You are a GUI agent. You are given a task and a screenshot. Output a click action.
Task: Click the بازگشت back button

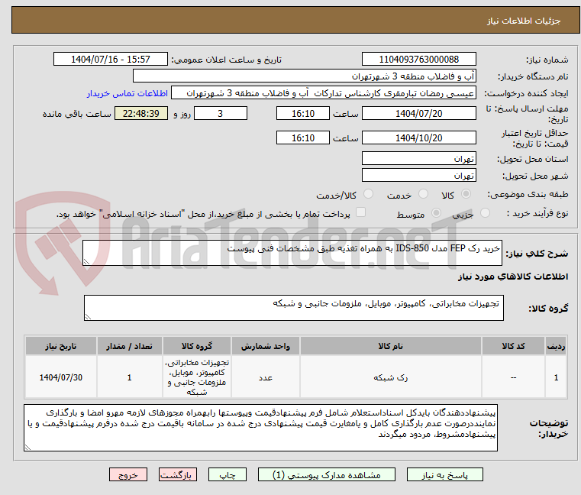pos(177,474)
